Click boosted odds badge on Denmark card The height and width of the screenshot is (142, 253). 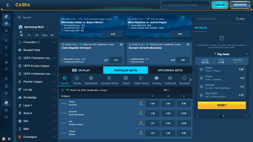[188, 45]
